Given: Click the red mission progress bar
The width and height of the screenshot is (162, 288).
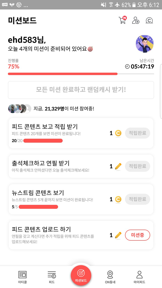Looking at the screenshot, I should (x=63, y=74).
